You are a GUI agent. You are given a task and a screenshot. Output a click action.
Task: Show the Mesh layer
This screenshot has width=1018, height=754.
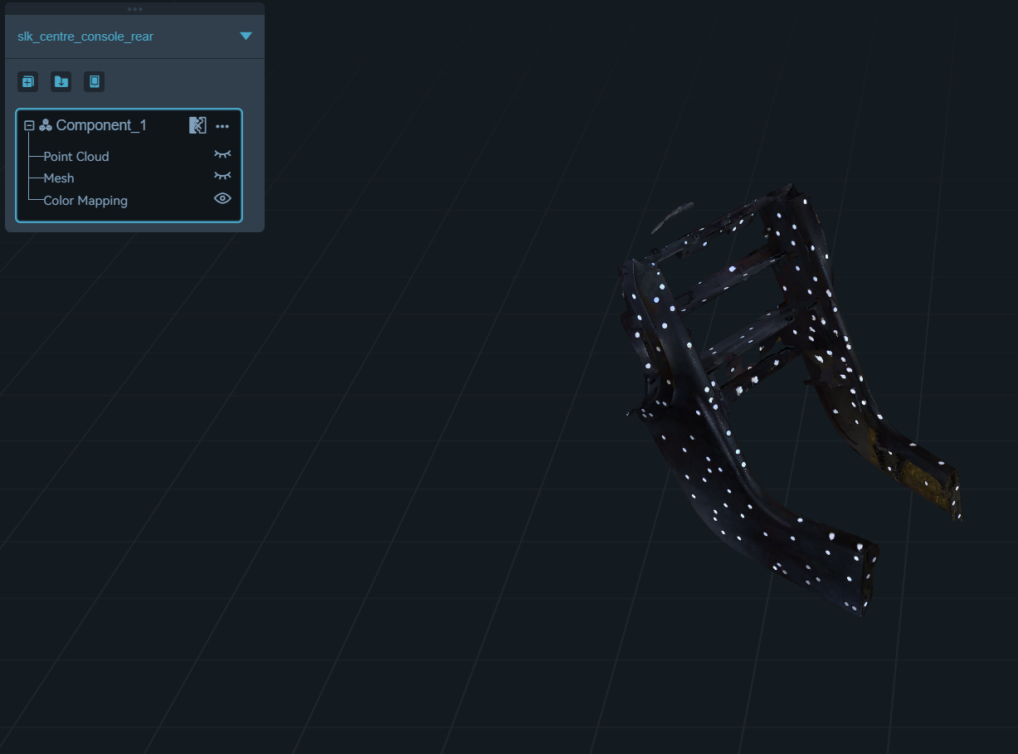[222, 176]
